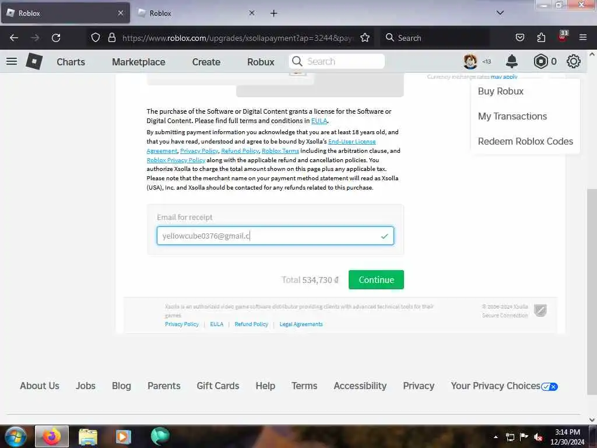Click the Roblox logo home icon
The image size is (597, 448).
34,61
